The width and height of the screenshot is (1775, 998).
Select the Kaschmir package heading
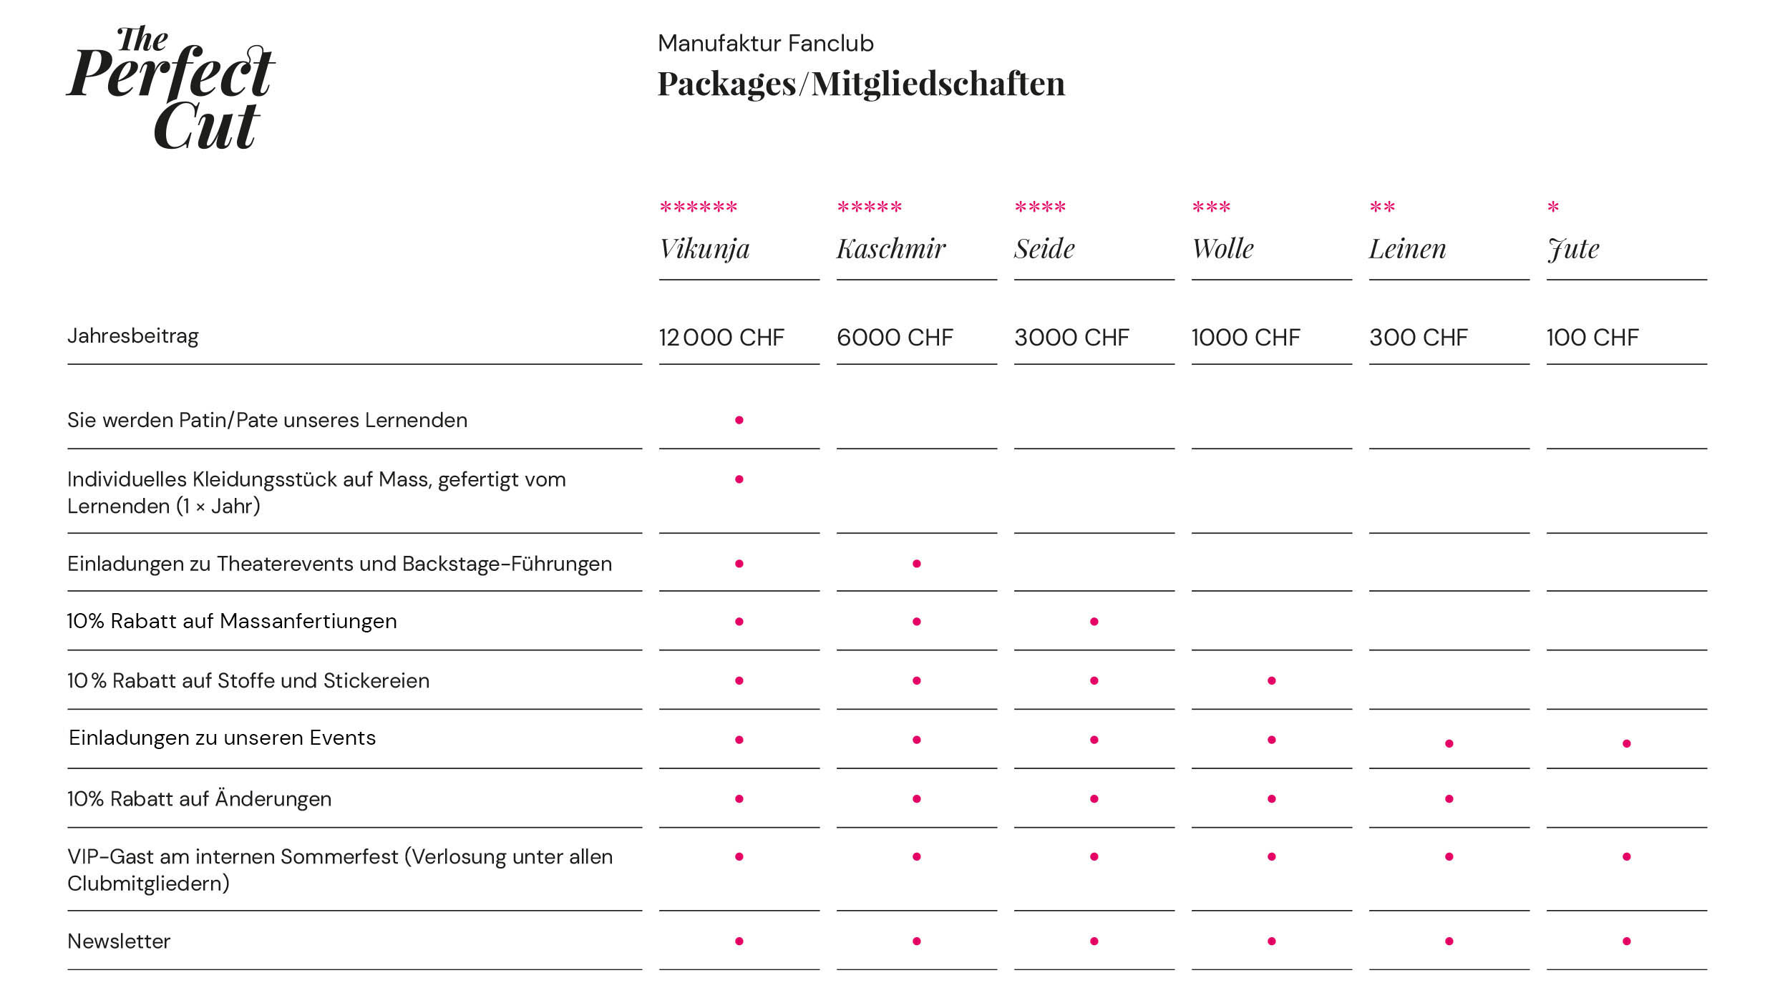click(891, 249)
